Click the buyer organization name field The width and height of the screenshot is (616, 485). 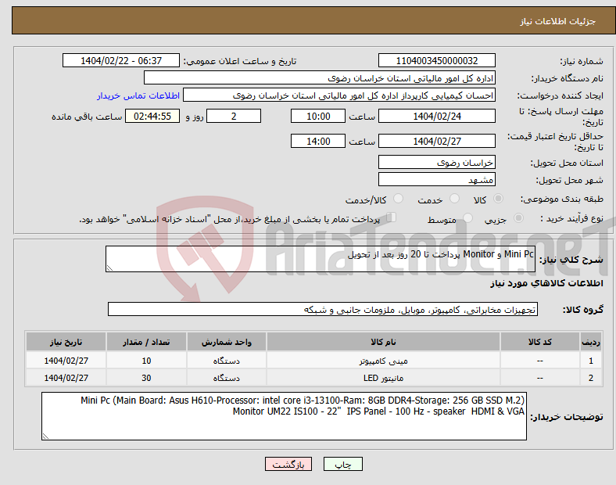click(x=320, y=77)
